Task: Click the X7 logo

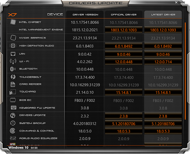Action: 12,15
